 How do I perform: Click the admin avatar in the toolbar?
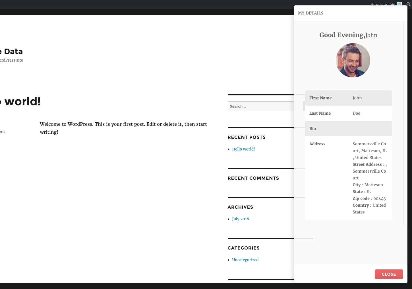tap(399, 4)
